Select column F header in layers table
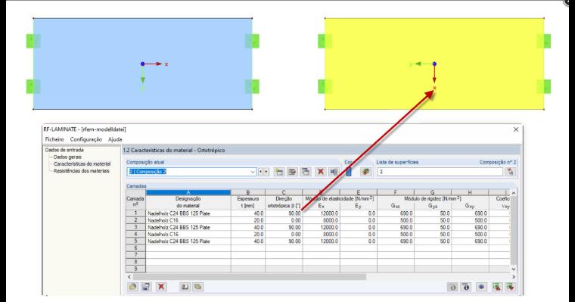 pyautogui.click(x=395, y=192)
